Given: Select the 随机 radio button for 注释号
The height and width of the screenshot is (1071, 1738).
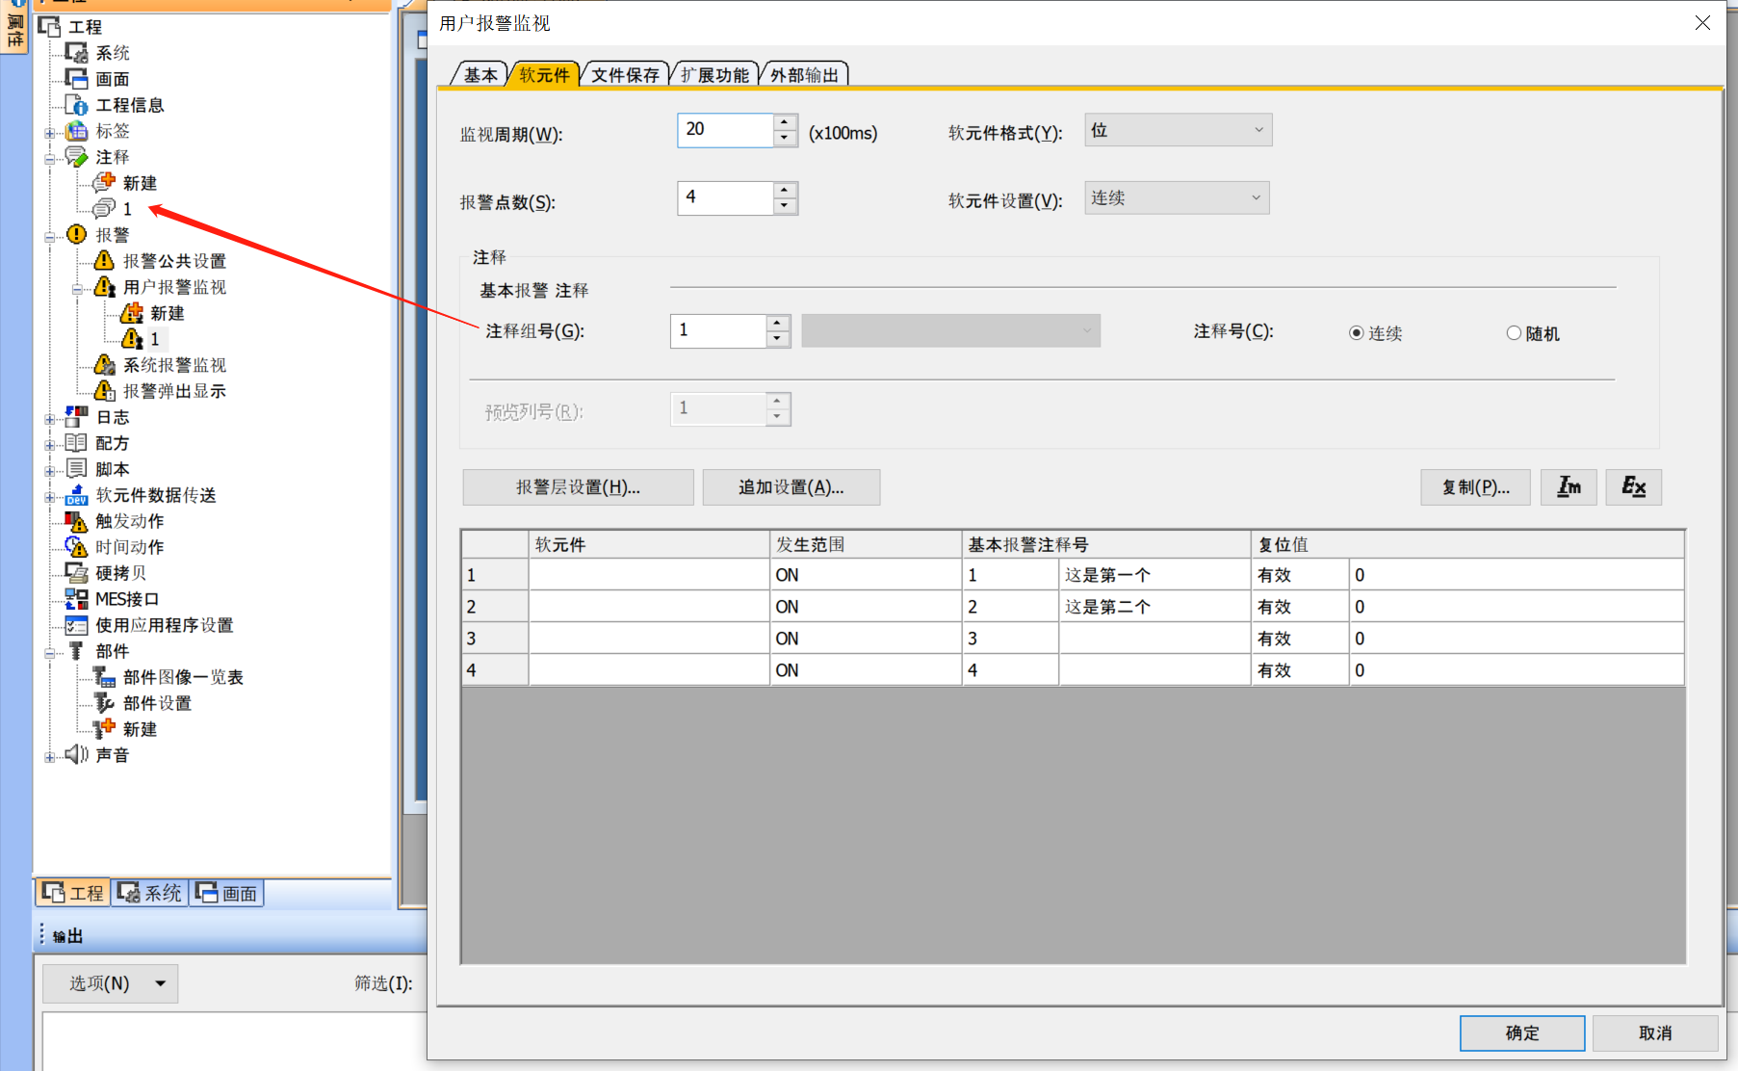Looking at the screenshot, I should [1514, 333].
